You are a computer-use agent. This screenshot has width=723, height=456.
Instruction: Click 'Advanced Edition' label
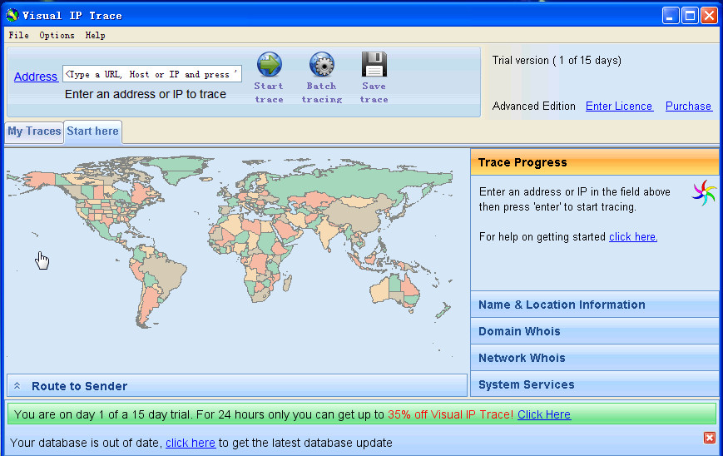(x=533, y=106)
